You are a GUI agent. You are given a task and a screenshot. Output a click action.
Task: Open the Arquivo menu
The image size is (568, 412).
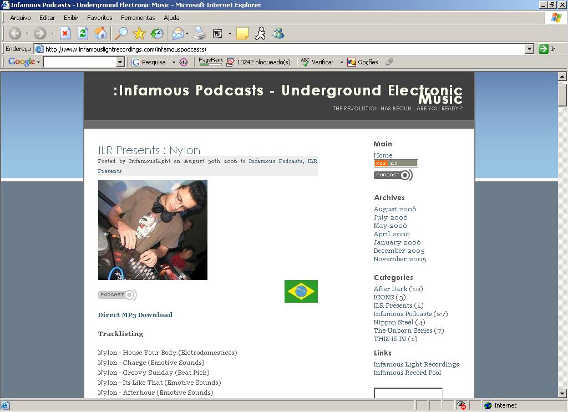pyautogui.click(x=21, y=18)
